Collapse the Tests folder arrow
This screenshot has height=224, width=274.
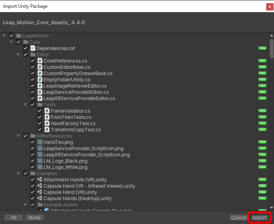click(x=25, y=105)
